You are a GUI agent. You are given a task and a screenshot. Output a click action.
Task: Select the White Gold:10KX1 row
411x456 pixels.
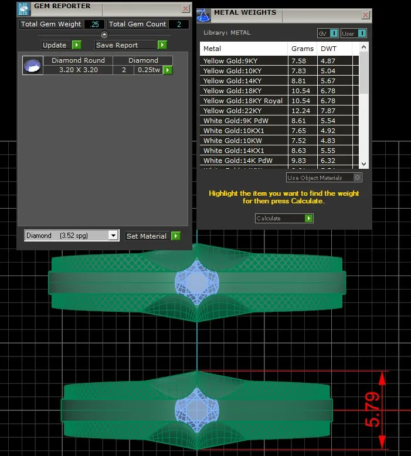tap(279, 131)
